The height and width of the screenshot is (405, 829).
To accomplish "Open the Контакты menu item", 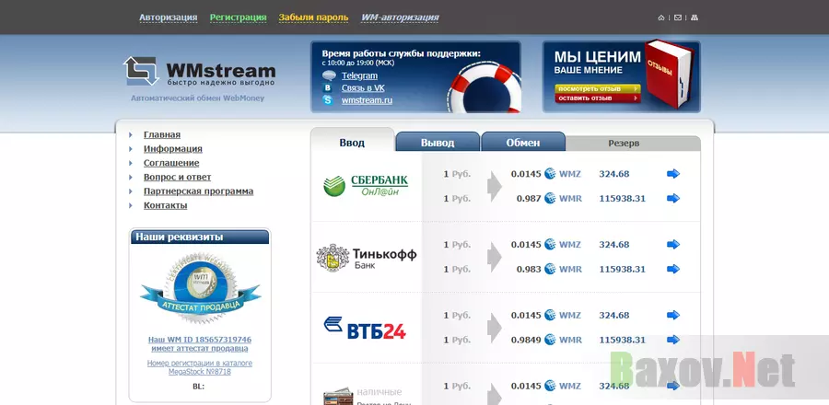I will [165, 205].
